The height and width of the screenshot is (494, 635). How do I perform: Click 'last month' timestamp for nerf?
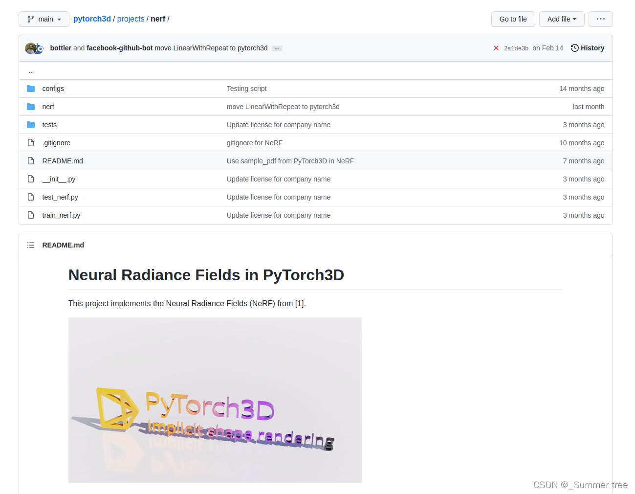(x=589, y=107)
